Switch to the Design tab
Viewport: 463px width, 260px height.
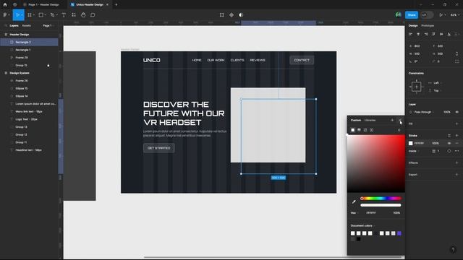coord(413,26)
